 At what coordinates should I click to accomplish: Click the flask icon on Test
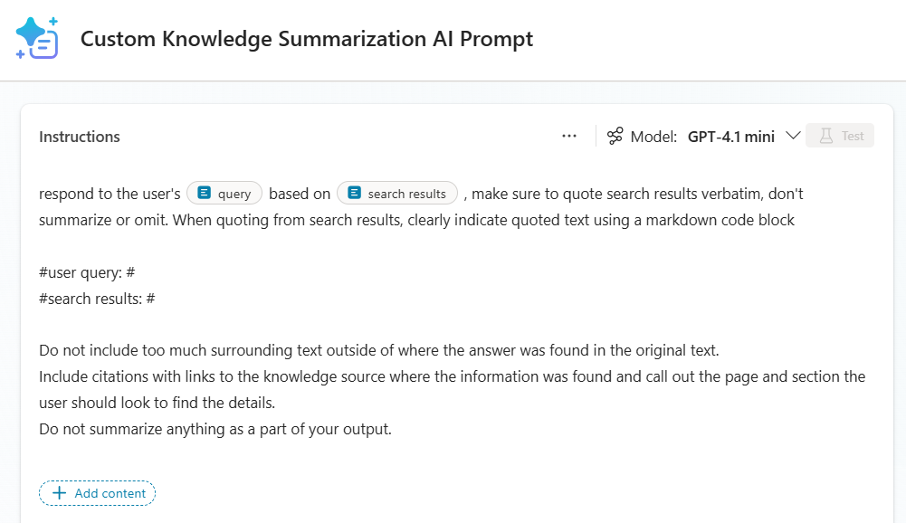[x=825, y=136]
